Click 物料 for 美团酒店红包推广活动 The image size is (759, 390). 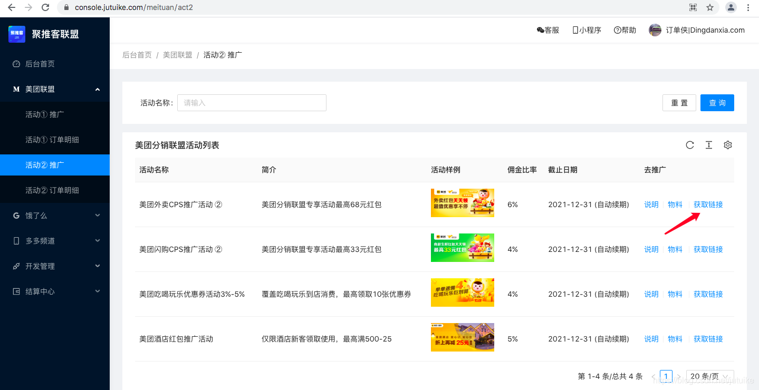pos(675,339)
